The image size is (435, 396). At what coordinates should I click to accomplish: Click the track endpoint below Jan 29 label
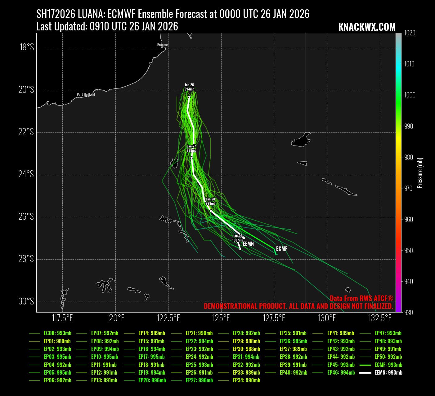(x=240, y=249)
